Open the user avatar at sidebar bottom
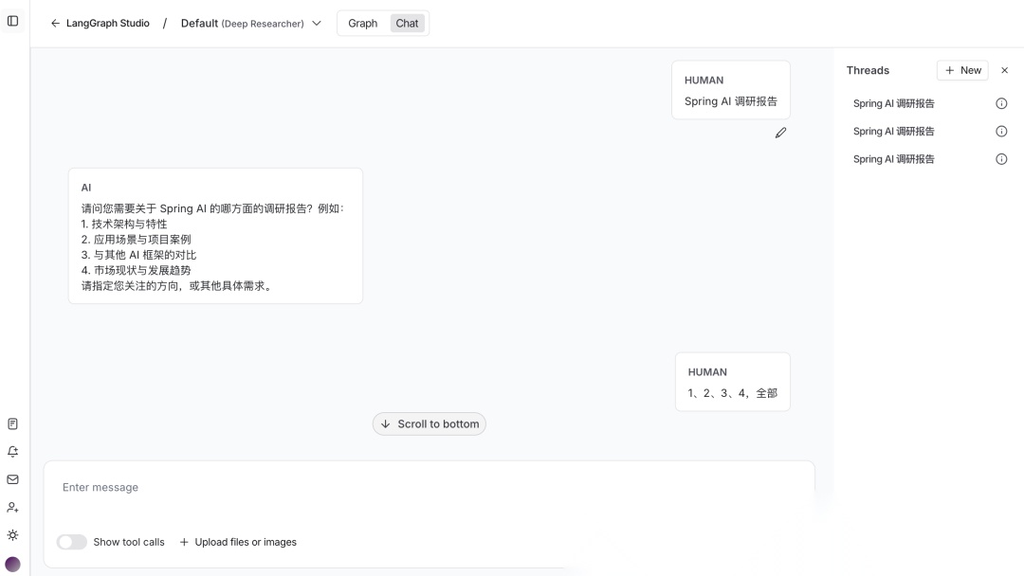This screenshot has width=1024, height=576. coord(12,563)
